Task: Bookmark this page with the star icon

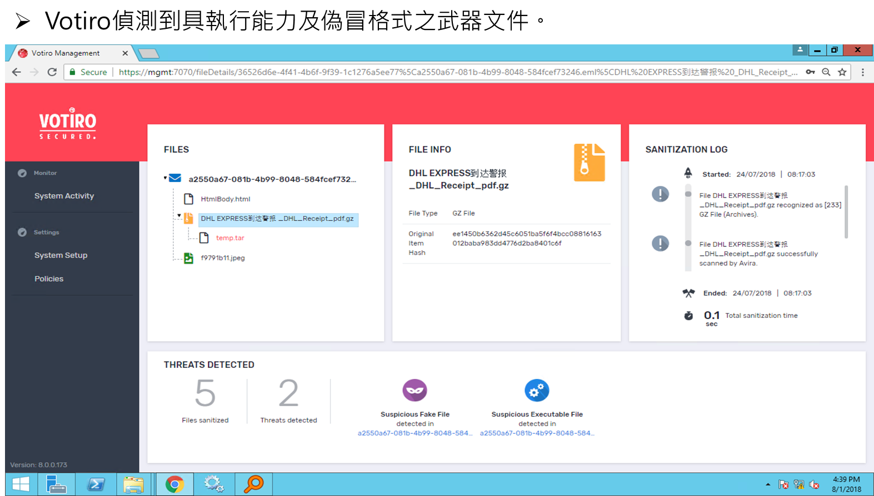Action: 842,72
